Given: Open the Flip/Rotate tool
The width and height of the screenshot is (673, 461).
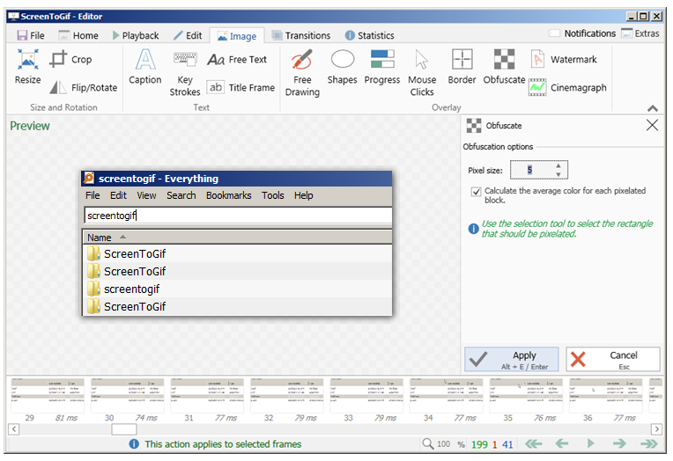Looking at the screenshot, I should pos(84,87).
